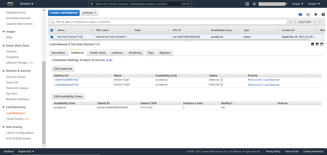Open the notifications bell
This screenshot has height=155, width=327.
(254, 4)
